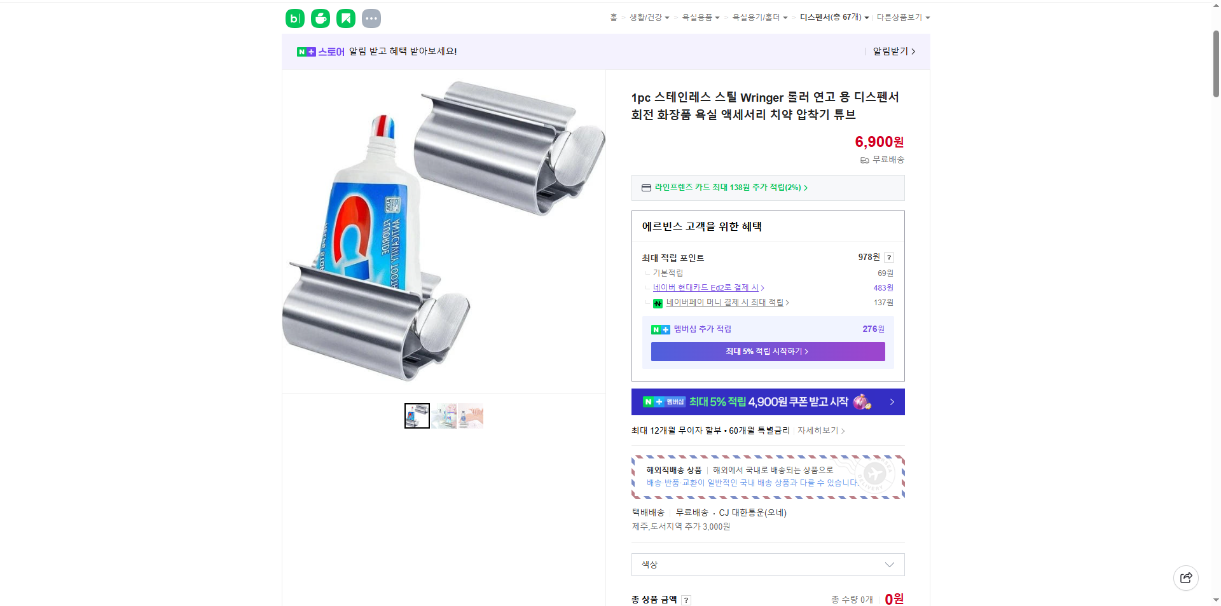Open tooltip for 최대 적립 포인트 question mark
The image size is (1221, 606).
click(x=889, y=258)
